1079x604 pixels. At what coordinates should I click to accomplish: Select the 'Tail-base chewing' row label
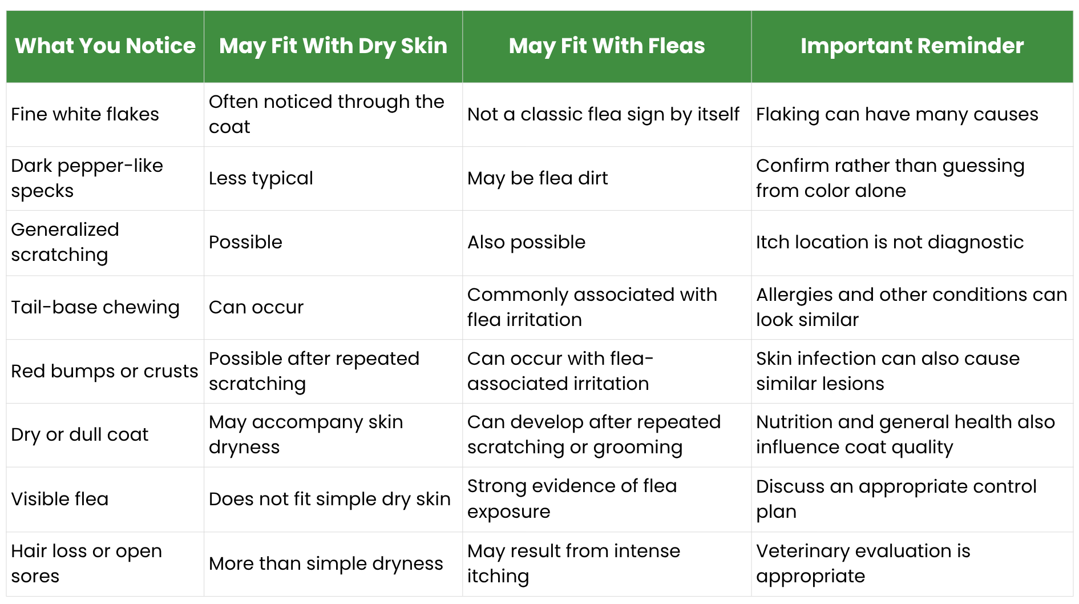point(105,308)
